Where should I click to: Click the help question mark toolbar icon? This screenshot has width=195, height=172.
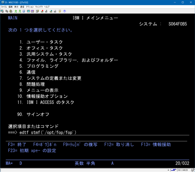pos(64,11)
